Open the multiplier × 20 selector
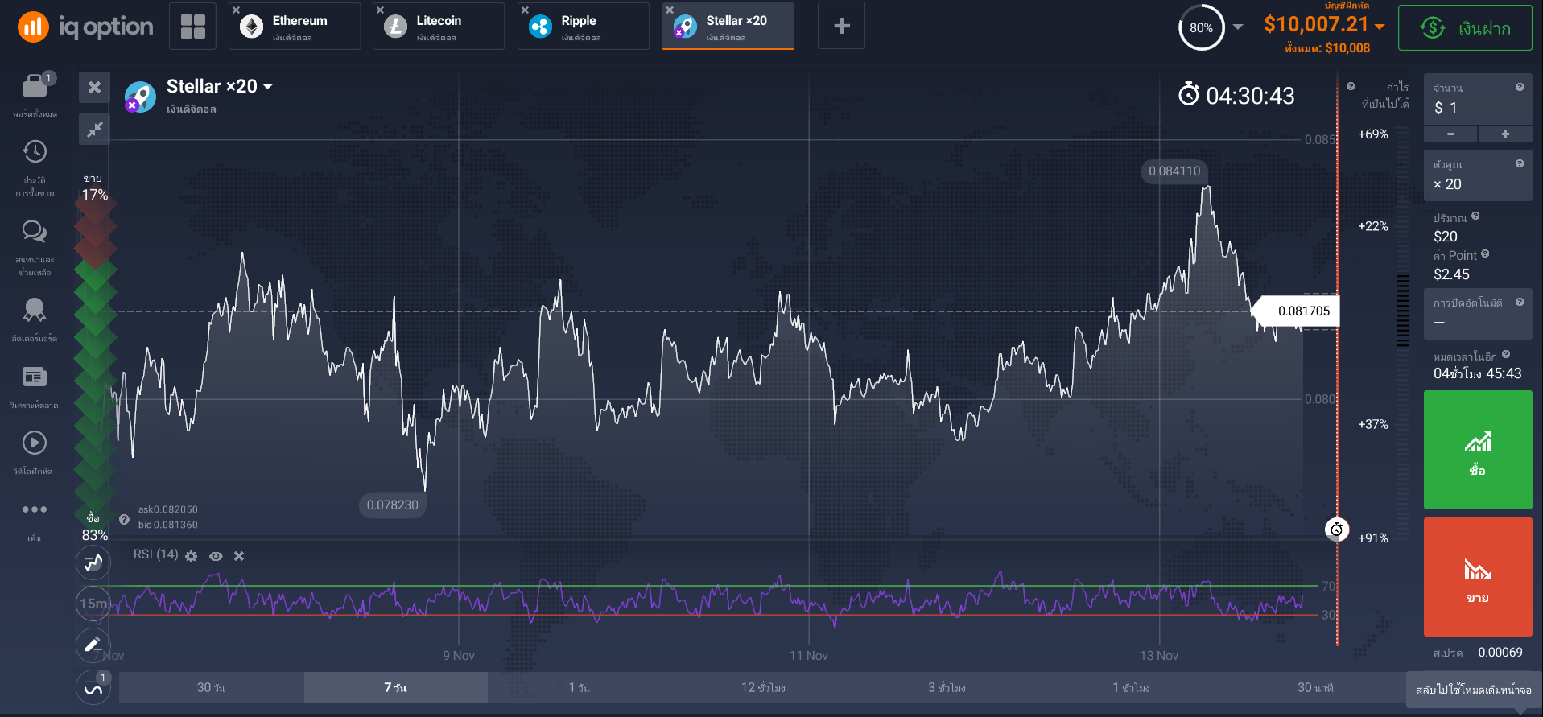This screenshot has width=1543, height=717. pyautogui.click(x=1478, y=175)
